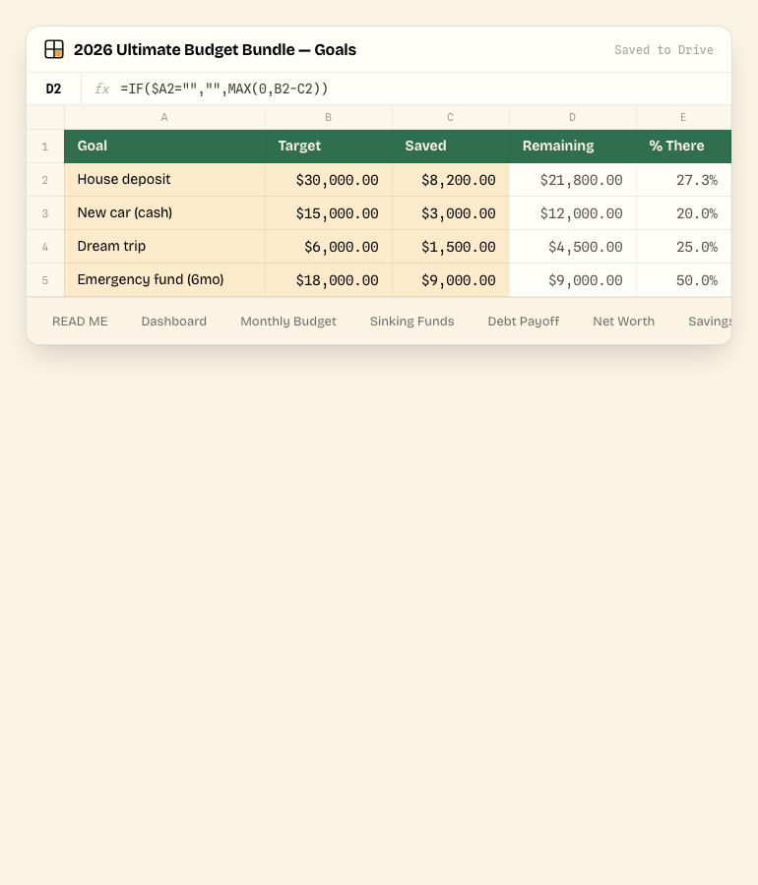
Task: Select the House deposit cell
Action: tap(164, 180)
